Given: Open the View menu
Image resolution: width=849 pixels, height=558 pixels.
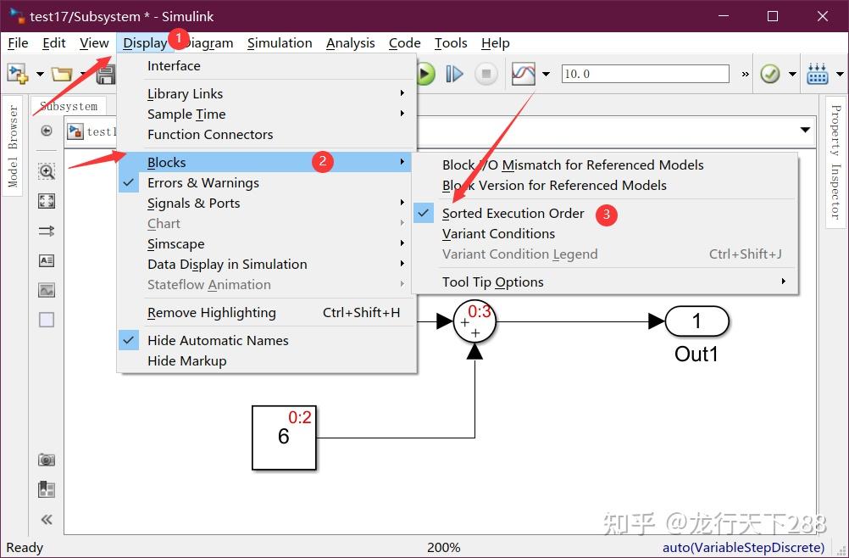Looking at the screenshot, I should coord(94,42).
